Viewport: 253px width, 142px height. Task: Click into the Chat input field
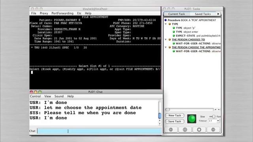tap(99, 131)
